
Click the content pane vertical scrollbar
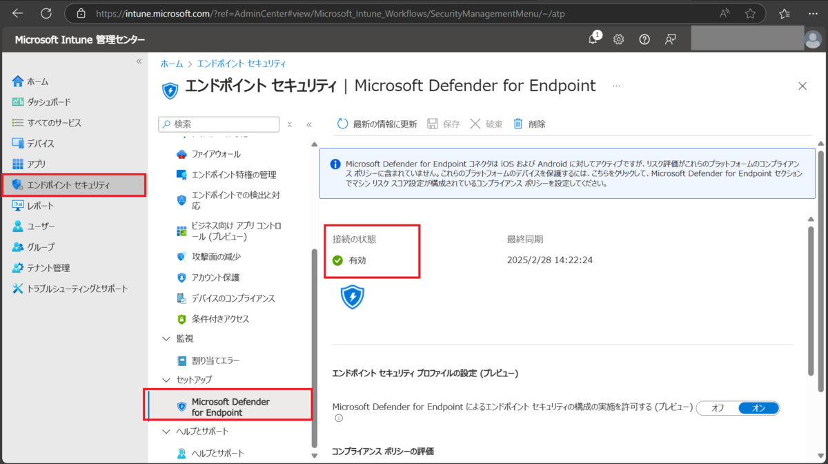(x=811, y=300)
